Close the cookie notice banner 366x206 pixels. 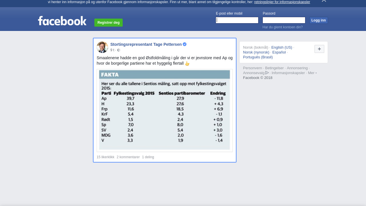coord(324,1)
